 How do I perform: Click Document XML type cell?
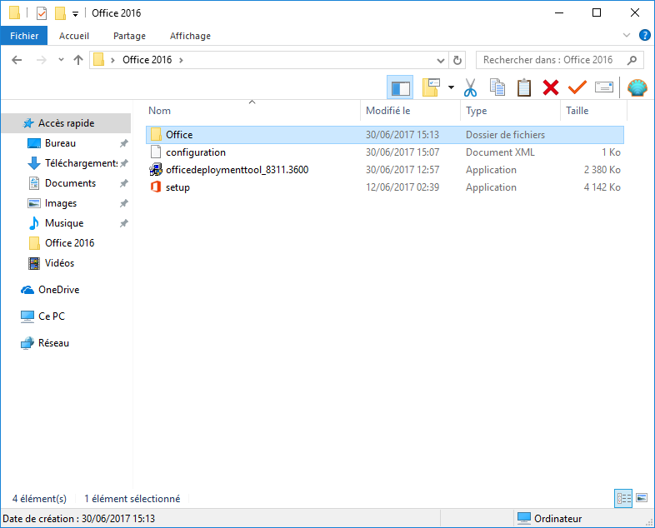[x=500, y=152]
